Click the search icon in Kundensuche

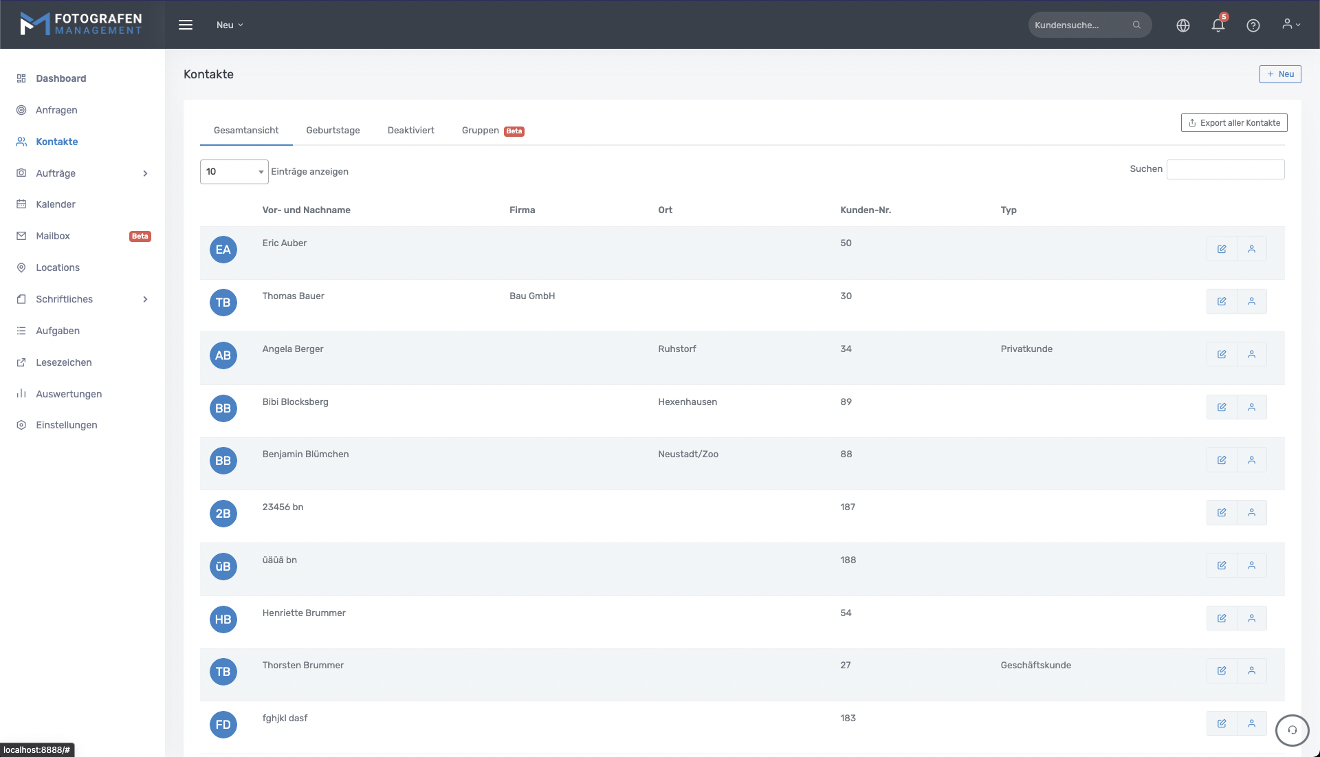pyautogui.click(x=1136, y=25)
